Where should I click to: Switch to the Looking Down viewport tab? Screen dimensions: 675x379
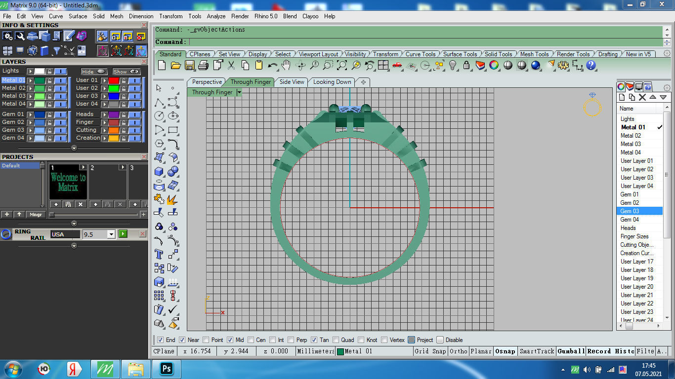click(332, 82)
